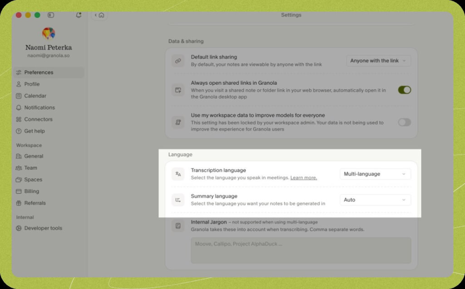Click the Summary language icon
Image resolution: width=465 pixels, height=289 pixels.
click(178, 200)
